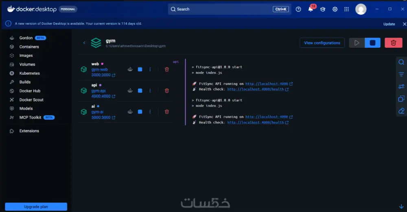Open the log filter lines icon
The height and width of the screenshot is (212, 407).
tap(401, 75)
